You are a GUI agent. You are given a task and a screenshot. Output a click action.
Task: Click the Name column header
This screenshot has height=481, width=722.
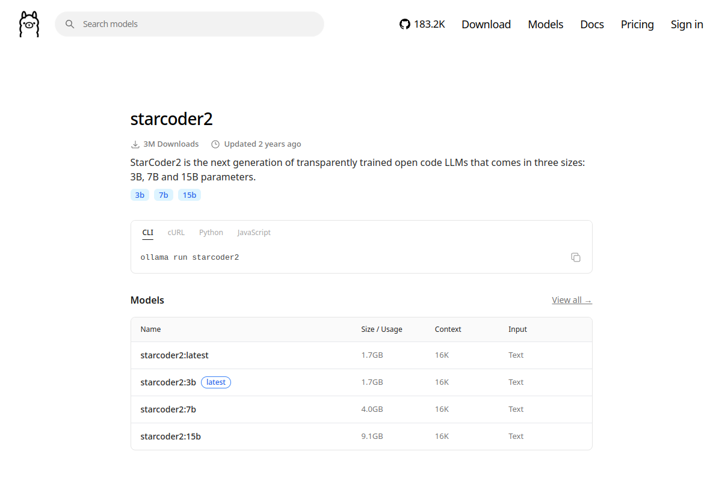coord(151,329)
